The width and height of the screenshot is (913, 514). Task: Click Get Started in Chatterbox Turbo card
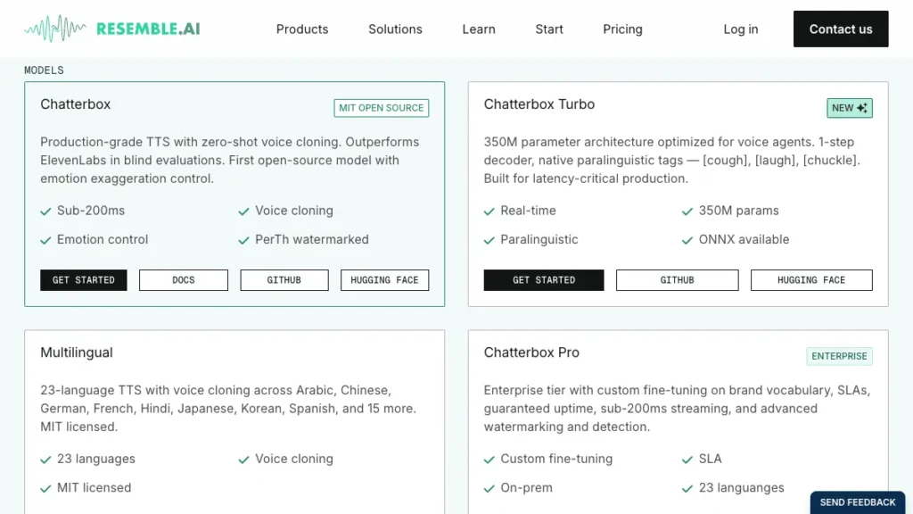[x=544, y=280]
